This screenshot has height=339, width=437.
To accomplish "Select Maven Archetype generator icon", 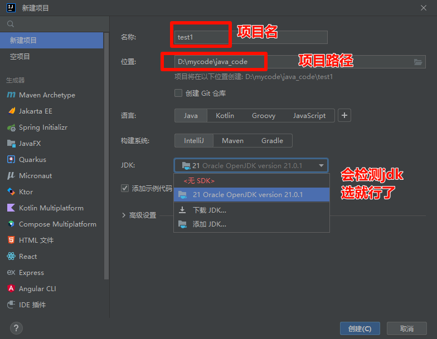I will click(x=11, y=95).
